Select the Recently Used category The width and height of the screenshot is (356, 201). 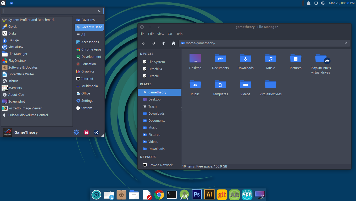coord(89,27)
